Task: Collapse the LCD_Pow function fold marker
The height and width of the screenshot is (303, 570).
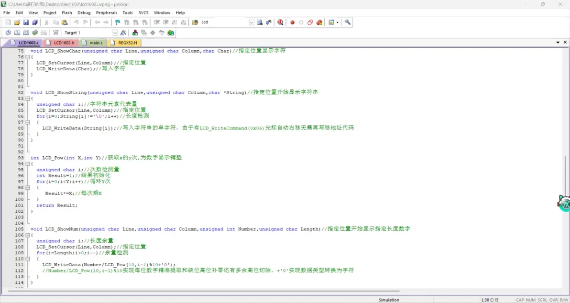Action: coord(27,164)
